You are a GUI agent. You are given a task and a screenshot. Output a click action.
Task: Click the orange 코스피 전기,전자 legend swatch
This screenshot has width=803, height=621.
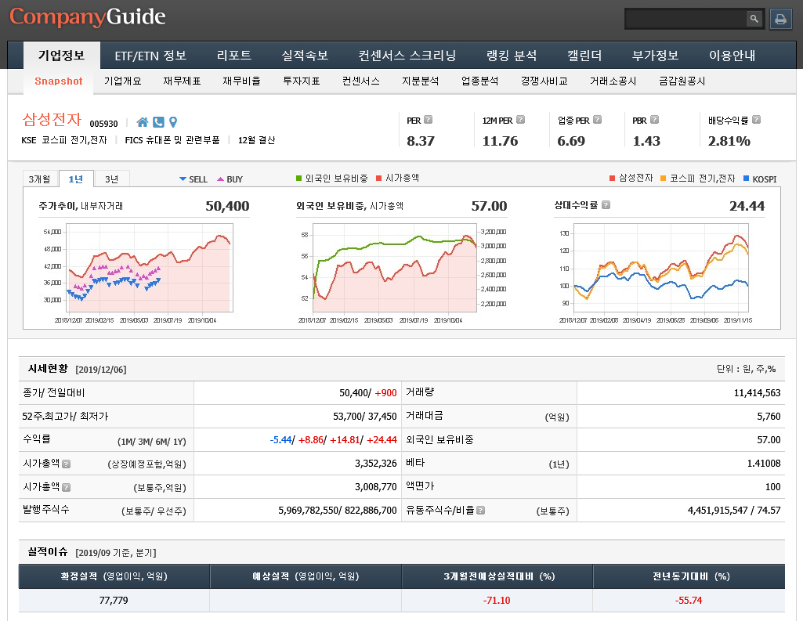[664, 179]
